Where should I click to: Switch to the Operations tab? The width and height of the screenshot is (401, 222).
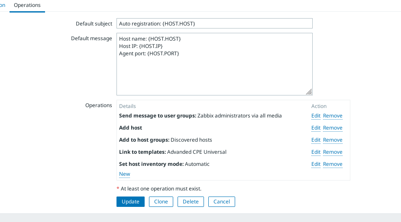(27, 5)
